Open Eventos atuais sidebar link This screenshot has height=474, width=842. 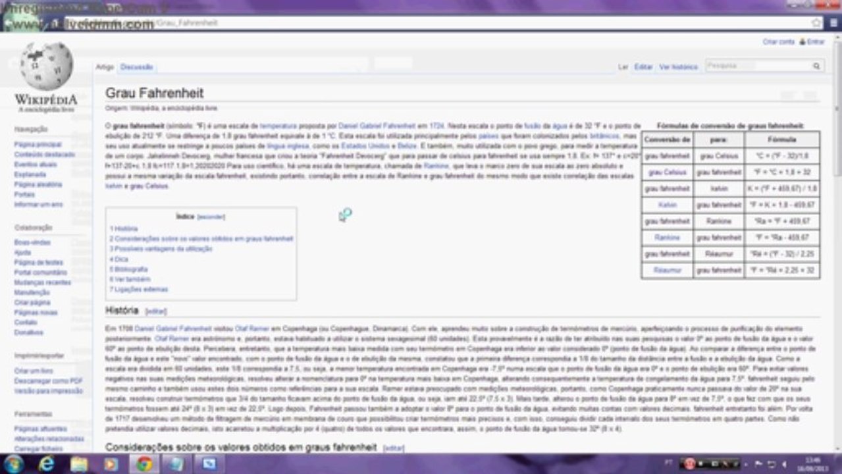pyautogui.click(x=36, y=164)
